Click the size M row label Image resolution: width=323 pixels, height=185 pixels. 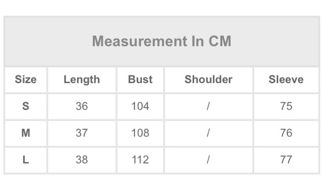[x=26, y=133]
